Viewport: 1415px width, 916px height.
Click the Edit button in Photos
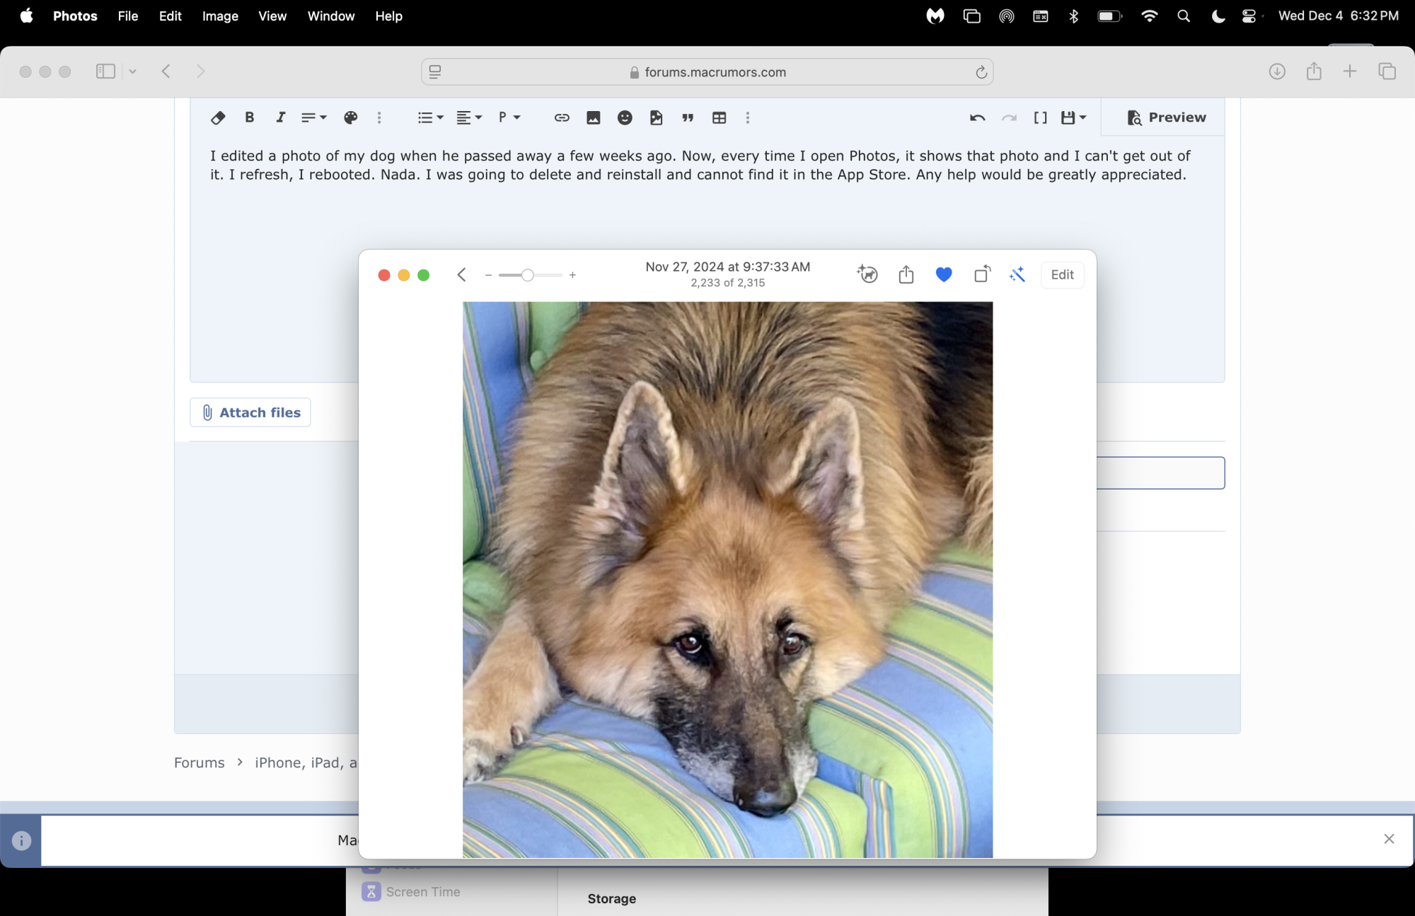(x=1062, y=274)
